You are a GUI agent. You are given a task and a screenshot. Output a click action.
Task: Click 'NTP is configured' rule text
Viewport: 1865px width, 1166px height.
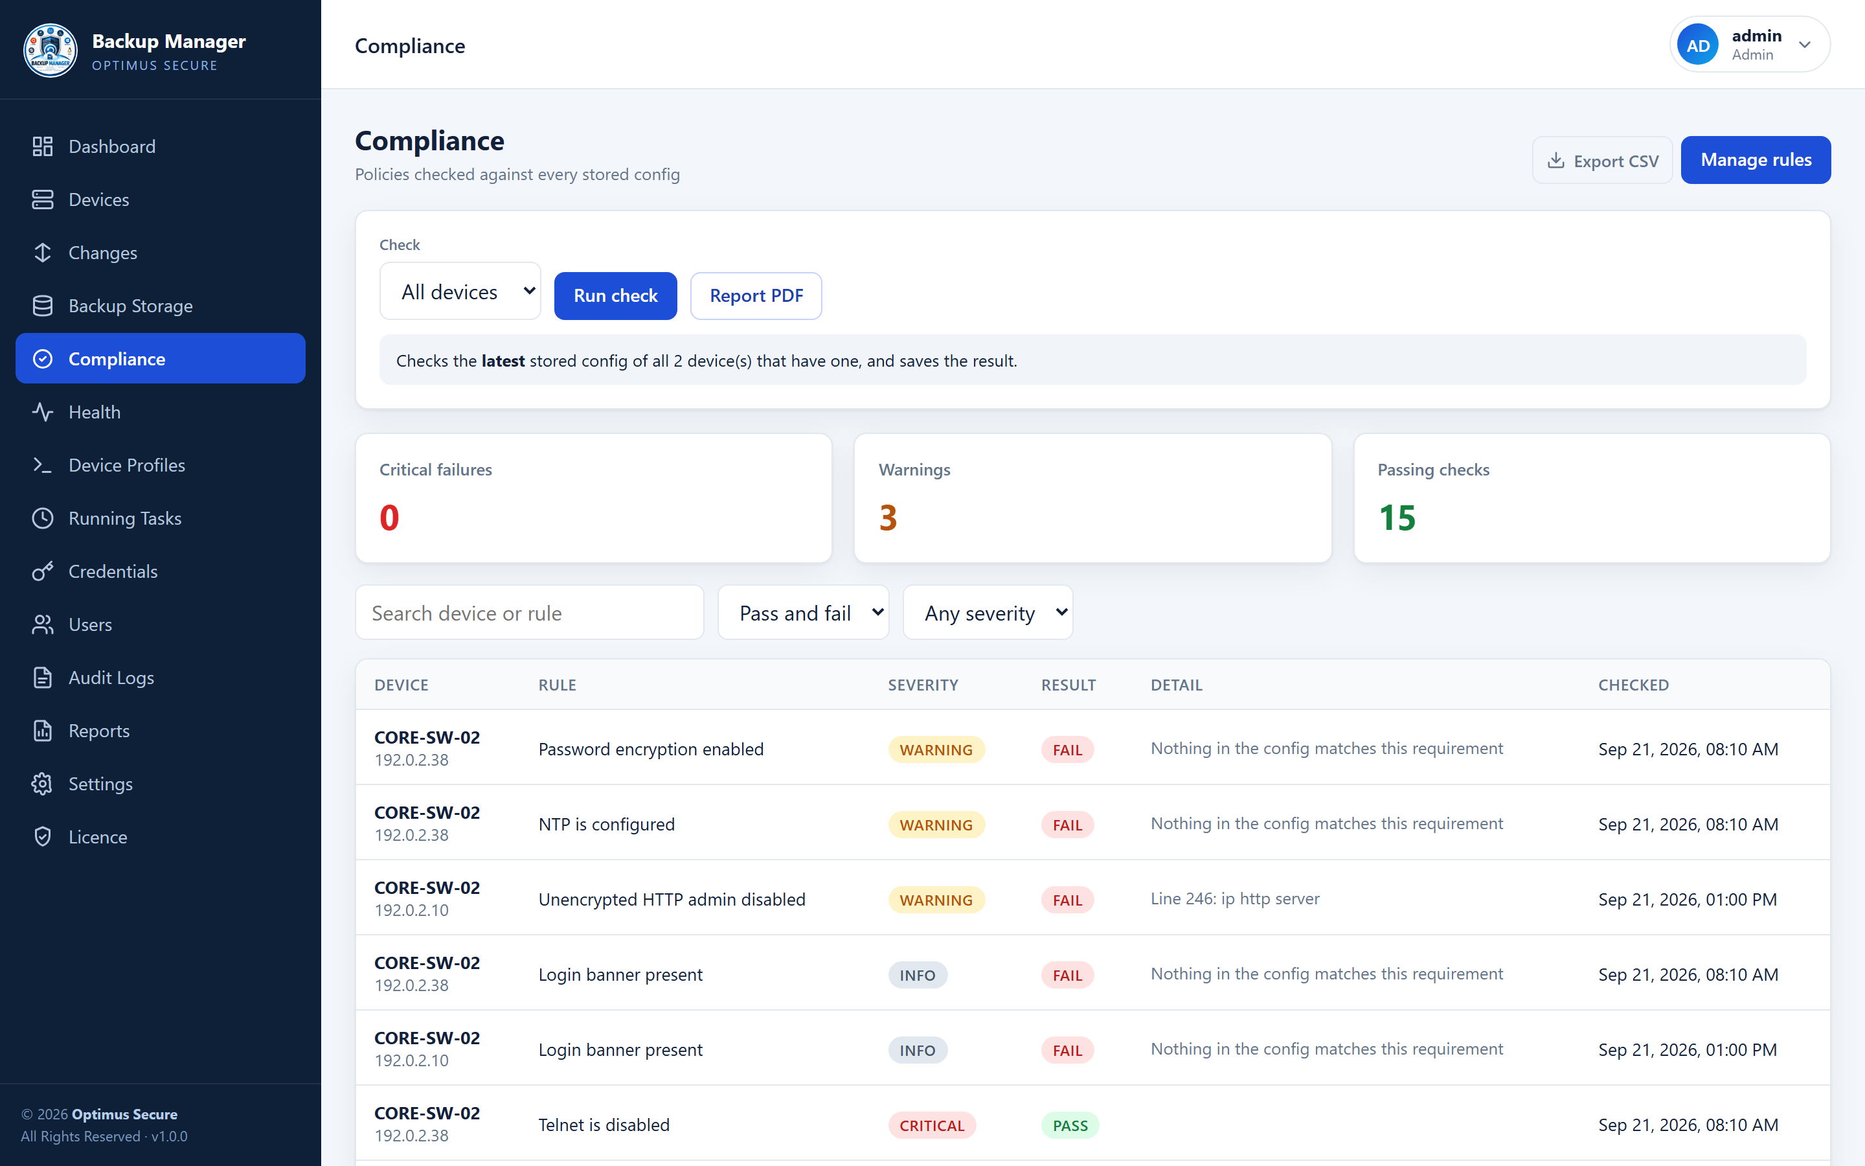click(605, 825)
